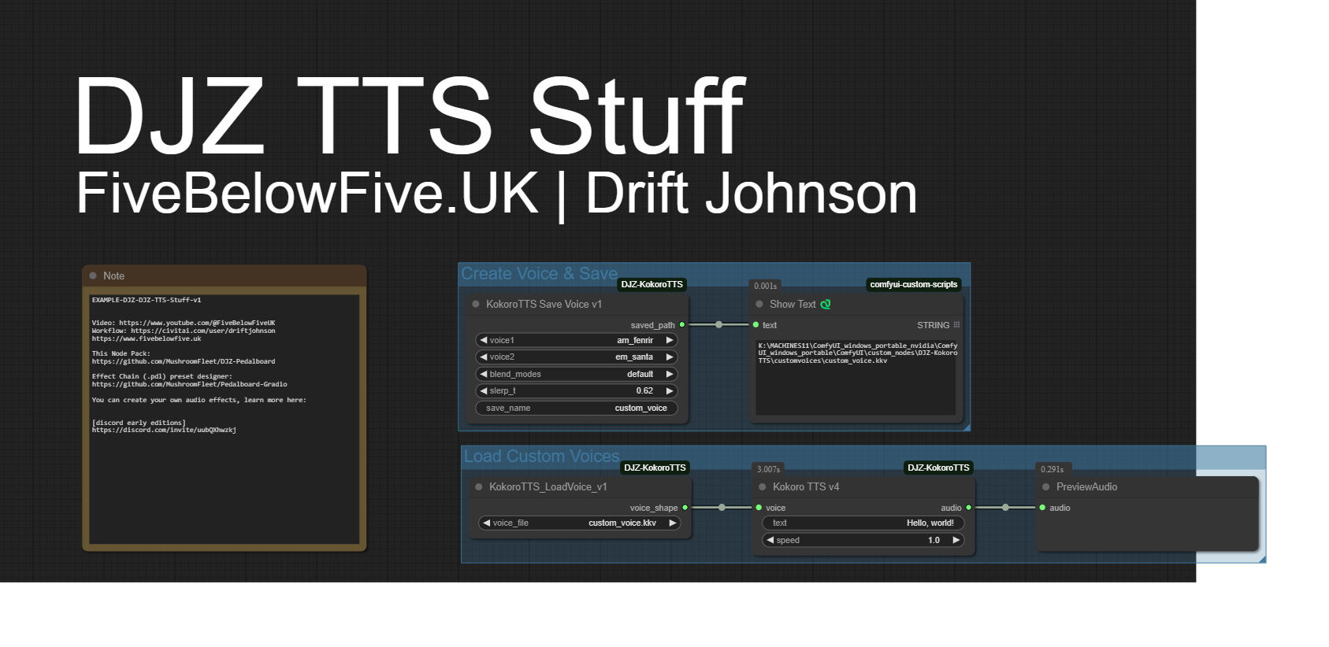Click the DJZ-KokoroTTS badge above LoadVoice node
Viewport: 1329px width, 647px height.
(x=655, y=468)
